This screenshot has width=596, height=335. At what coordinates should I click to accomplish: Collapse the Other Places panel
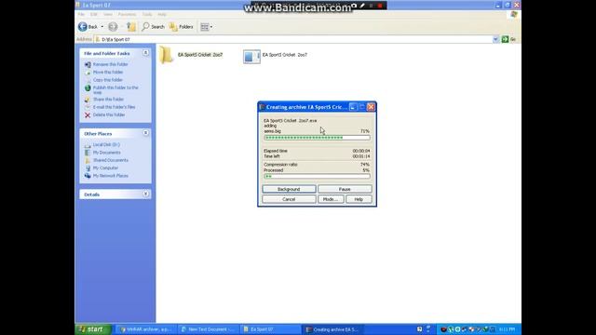click(145, 133)
